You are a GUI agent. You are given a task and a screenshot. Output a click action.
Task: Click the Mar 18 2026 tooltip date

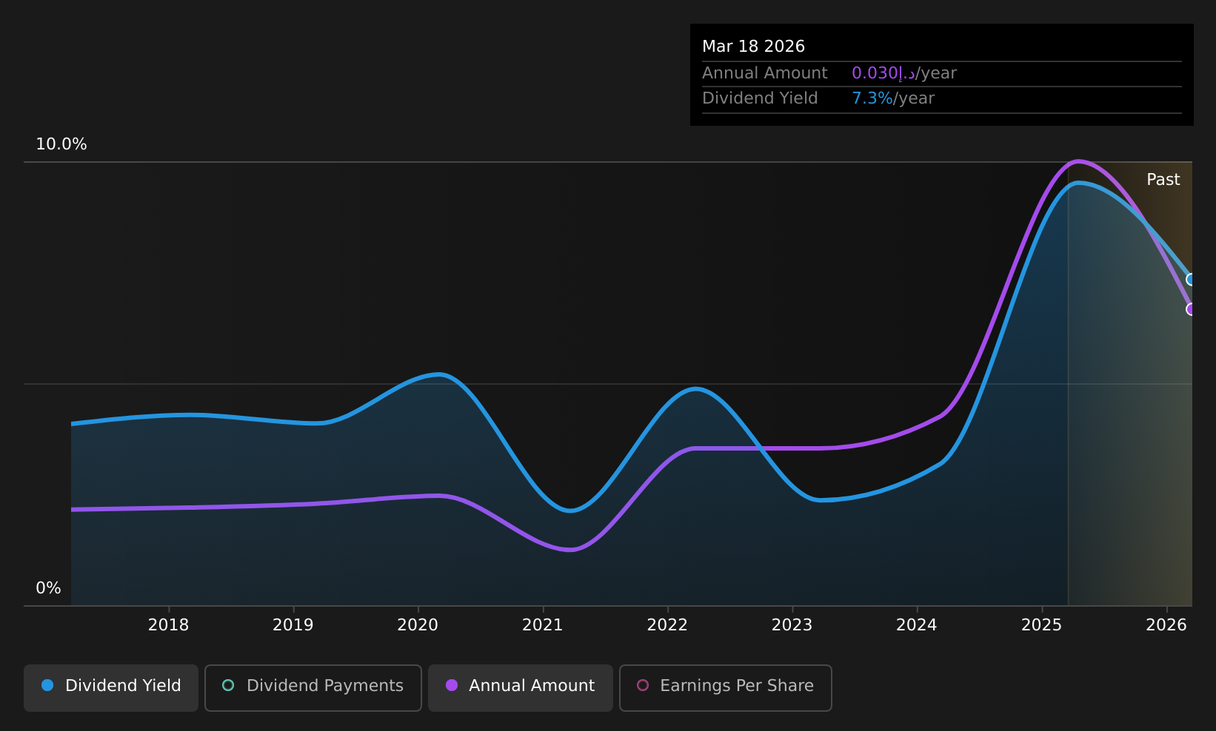tap(753, 47)
